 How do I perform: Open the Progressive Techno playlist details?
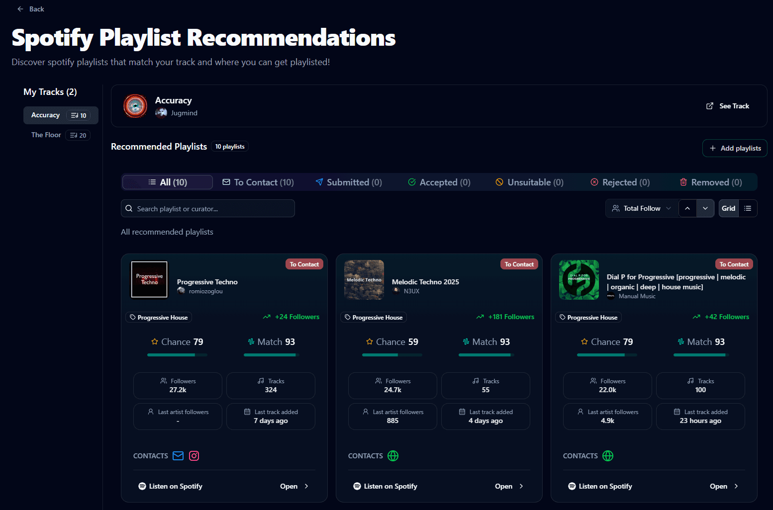click(294, 486)
